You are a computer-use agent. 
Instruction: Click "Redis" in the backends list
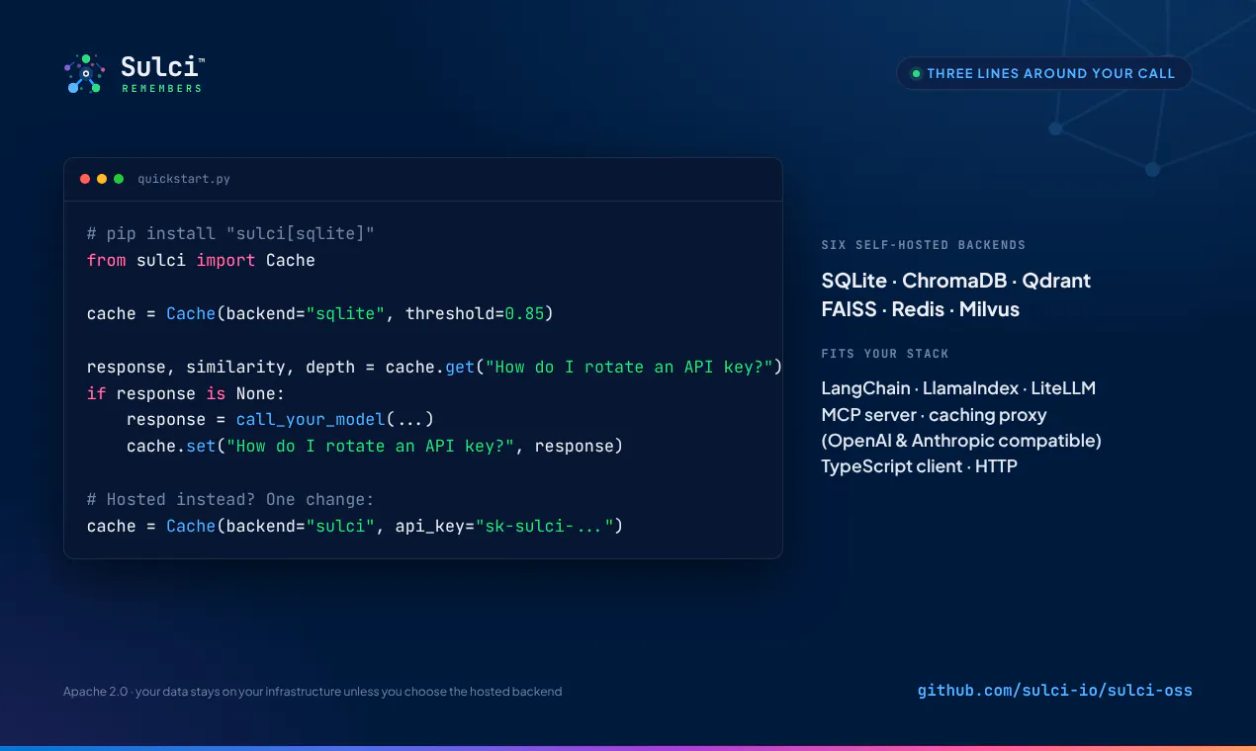tap(918, 309)
